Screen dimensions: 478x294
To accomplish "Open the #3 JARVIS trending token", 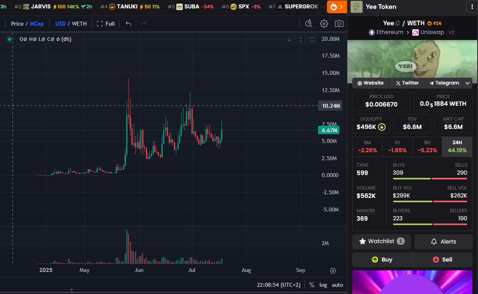I will tap(53, 7).
